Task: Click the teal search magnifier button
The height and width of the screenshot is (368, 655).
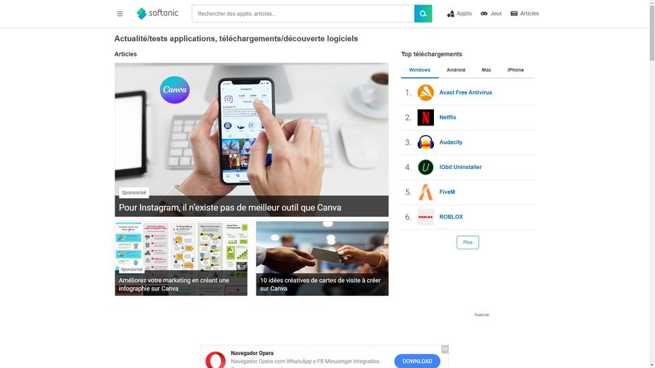Action: pyautogui.click(x=423, y=14)
